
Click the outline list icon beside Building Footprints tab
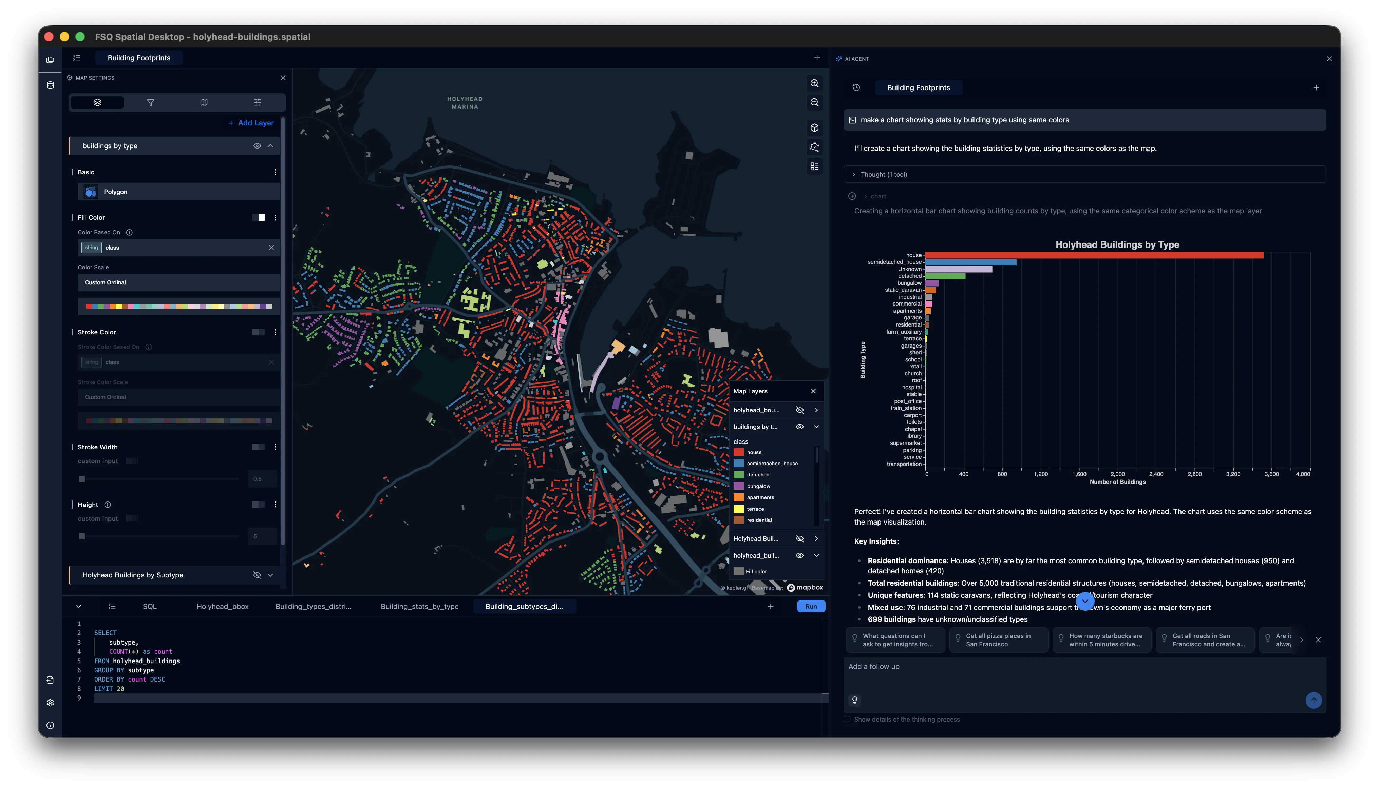77,58
